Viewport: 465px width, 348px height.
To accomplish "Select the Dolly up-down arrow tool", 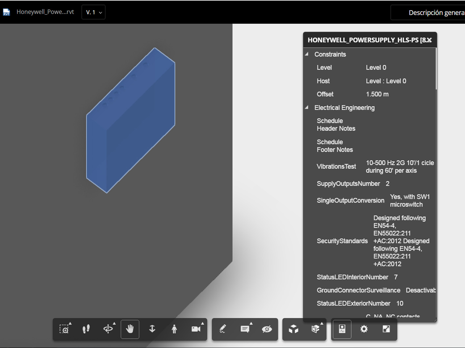I will (152, 329).
